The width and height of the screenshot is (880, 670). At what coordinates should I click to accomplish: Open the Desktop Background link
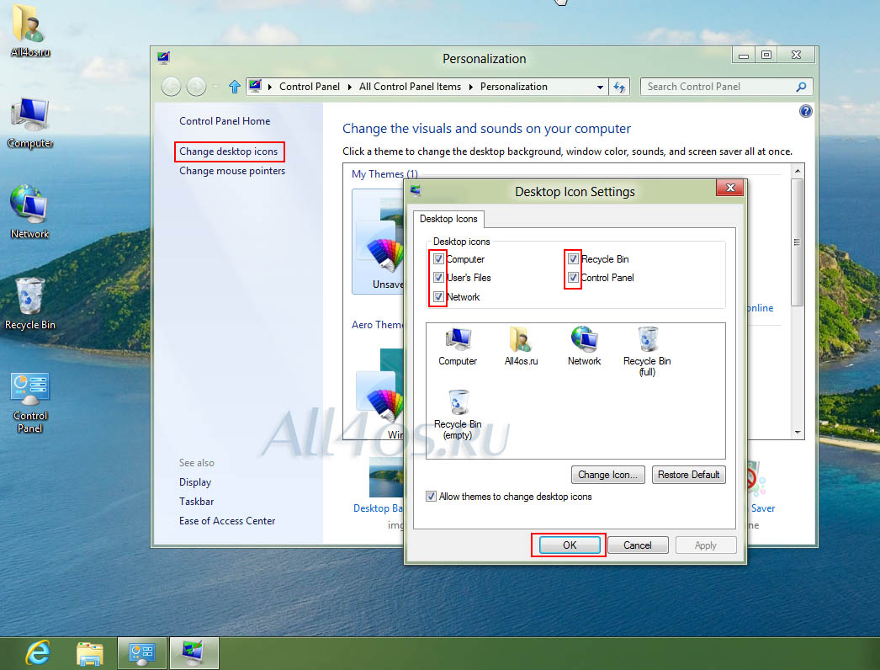[x=379, y=508]
